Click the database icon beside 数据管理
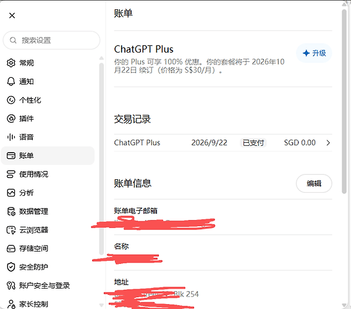Screen dimensions: 351x309 point(11,211)
